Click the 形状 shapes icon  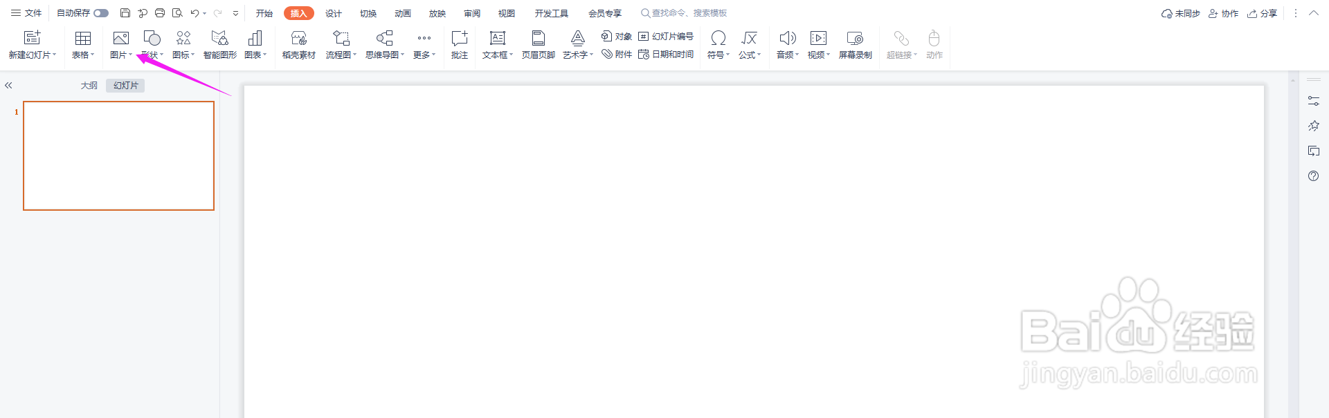point(152,38)
